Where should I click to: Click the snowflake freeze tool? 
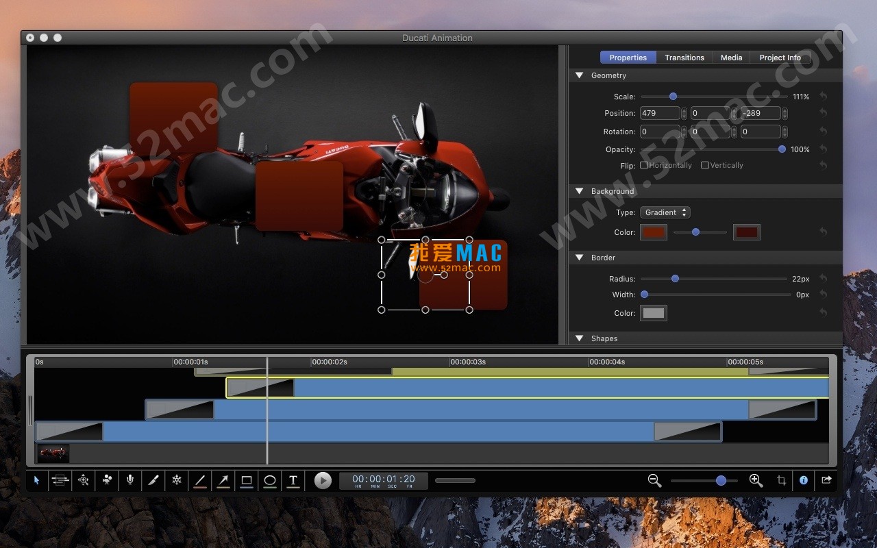tap(177, 481)
